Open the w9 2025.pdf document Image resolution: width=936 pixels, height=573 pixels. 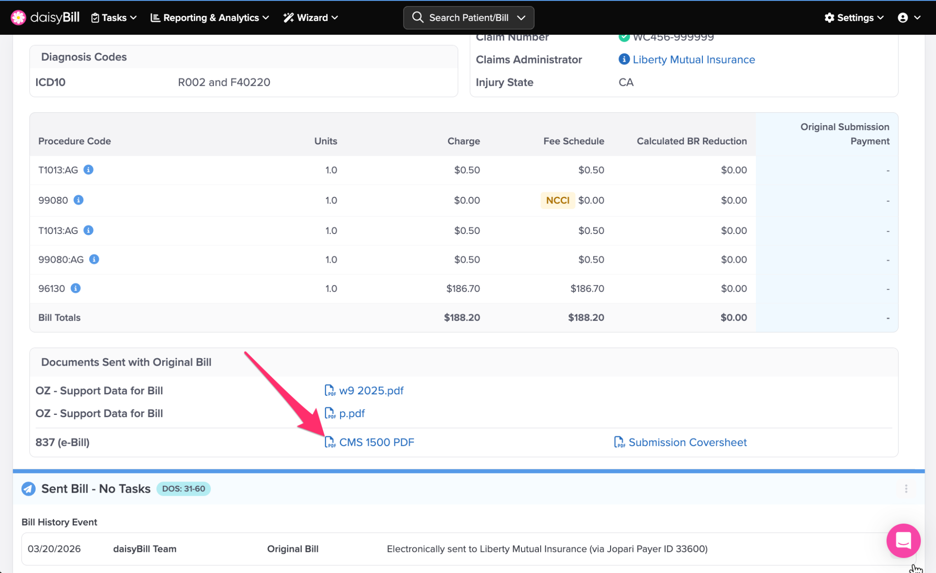point(371,391)
